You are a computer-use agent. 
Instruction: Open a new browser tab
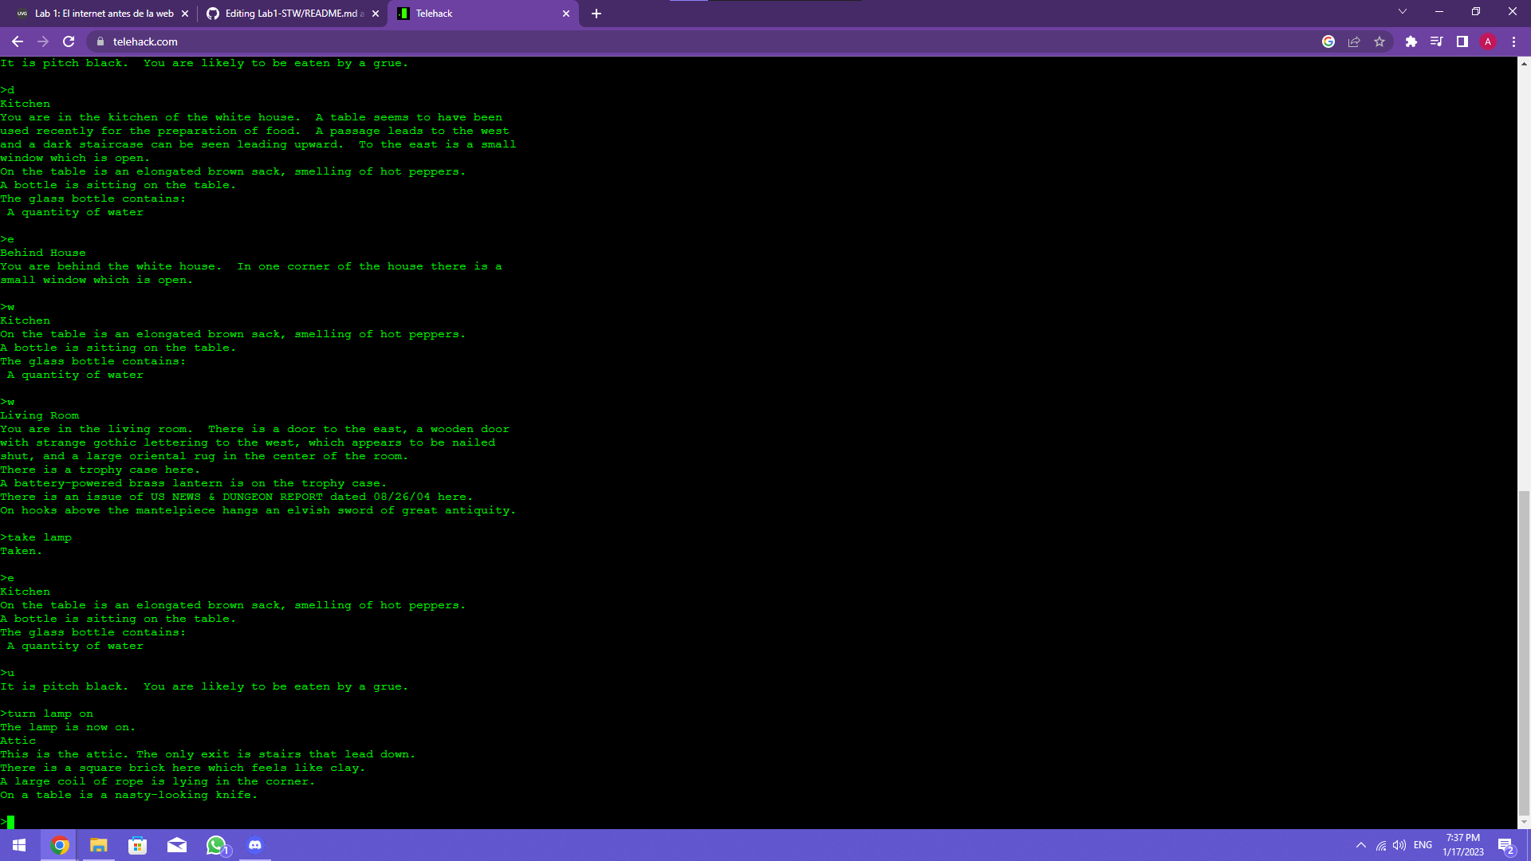coord(596,14)
